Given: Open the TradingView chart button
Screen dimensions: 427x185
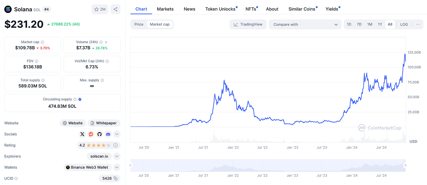Looking at the screenshot, I should [248, 24].
